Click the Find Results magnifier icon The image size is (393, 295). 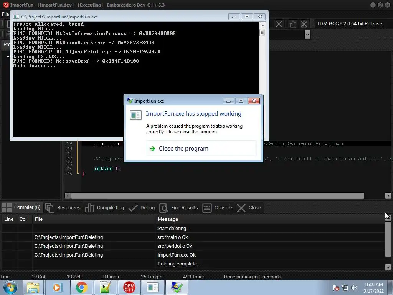pos(163,208)
